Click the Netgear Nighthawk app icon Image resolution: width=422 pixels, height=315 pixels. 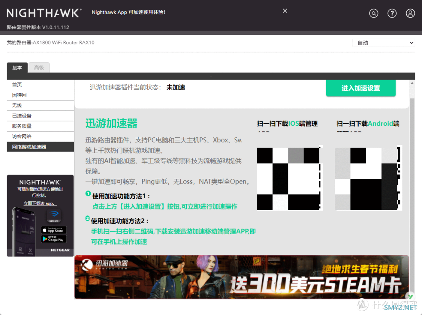pyautogui.click(x=54, y=215)
